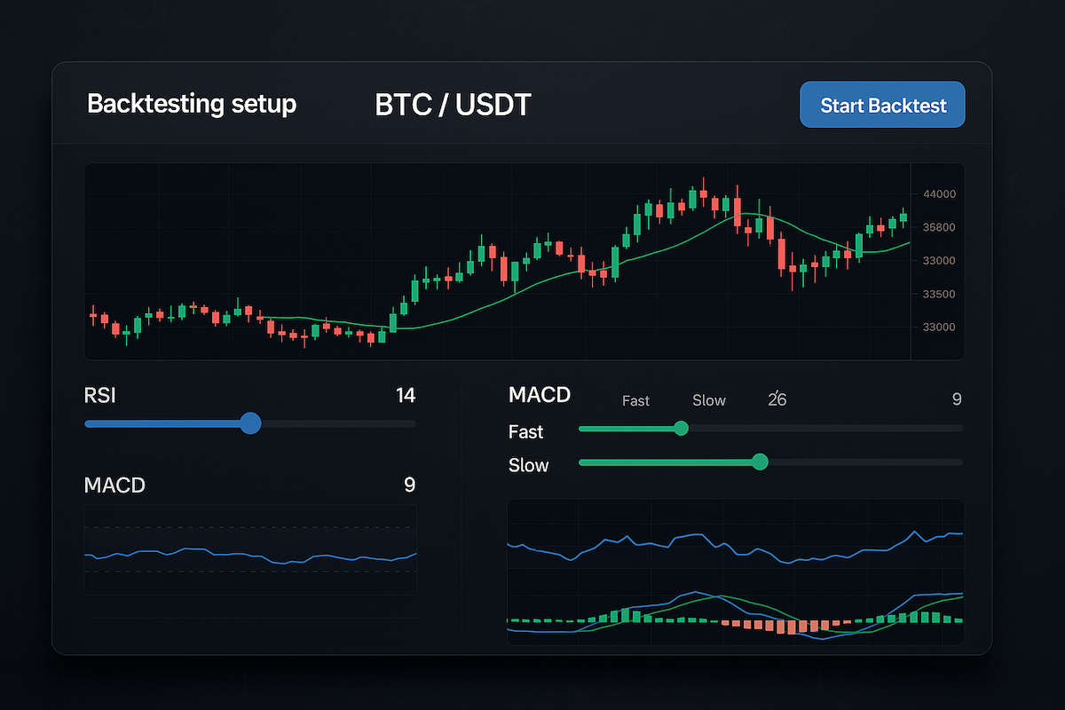1065x710 pixels.
Task: Click the value 26 in the MACD header
Action: pos(777,399)
